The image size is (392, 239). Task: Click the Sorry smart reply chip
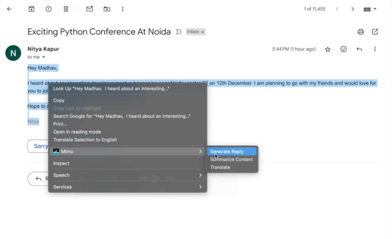click(x=38, y=146)
